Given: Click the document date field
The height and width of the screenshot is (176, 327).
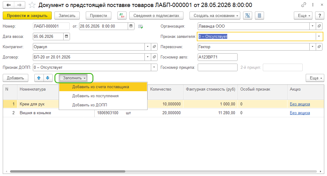Looking at the screenshot, I should pyautogui.click(x=103, y=26).
